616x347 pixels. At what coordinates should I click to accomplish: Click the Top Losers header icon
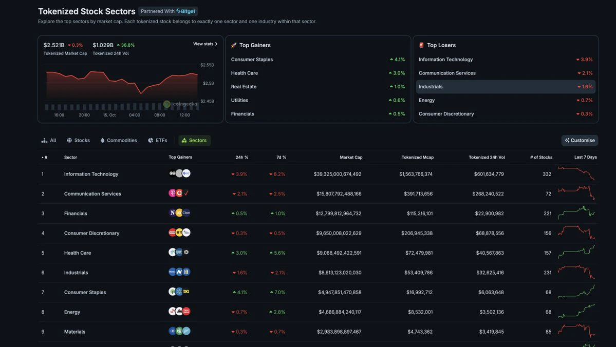(x=421, y=45)
